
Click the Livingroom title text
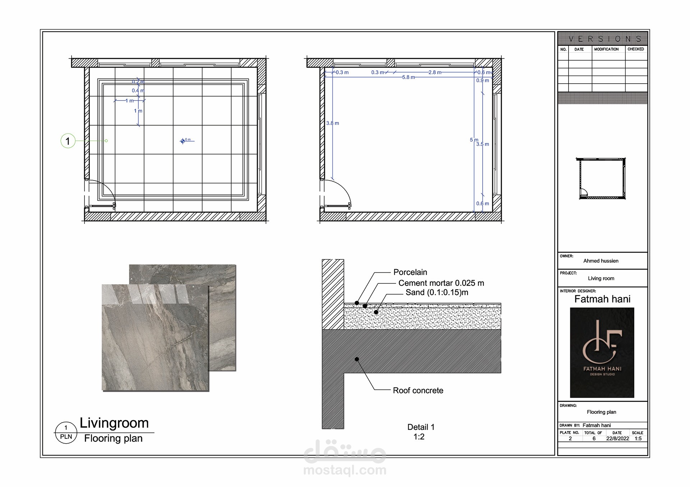(114, 423)
